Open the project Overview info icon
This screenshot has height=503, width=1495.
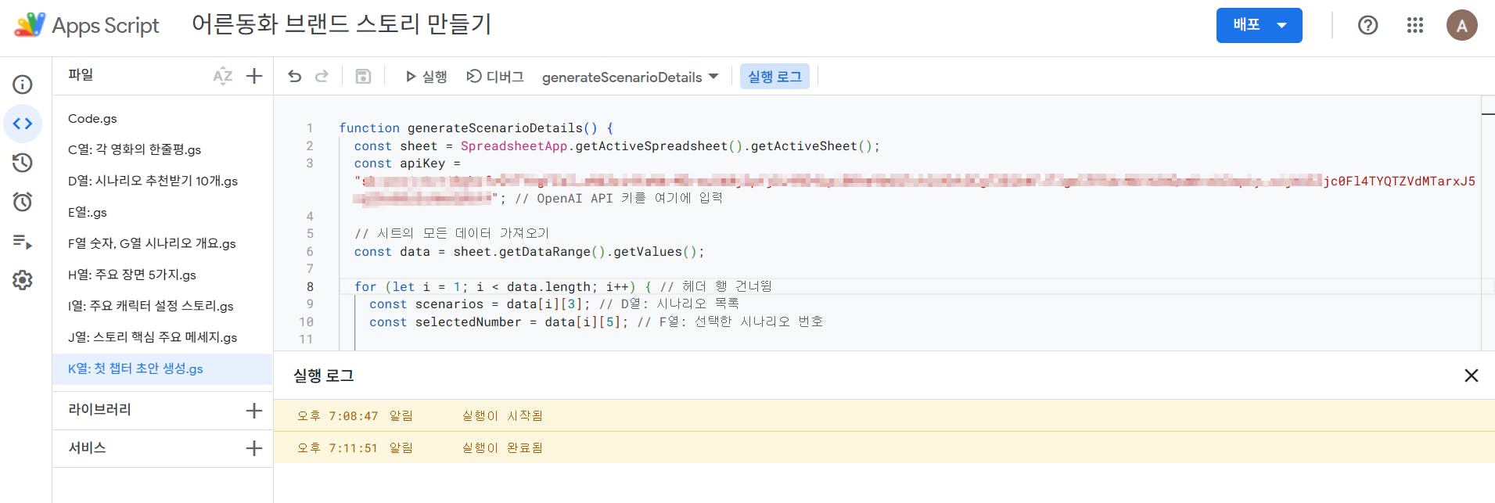point(23,84)
